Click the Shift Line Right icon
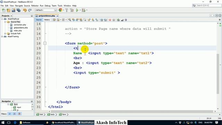Screen dimensions: 222x125 click(105, 20)
